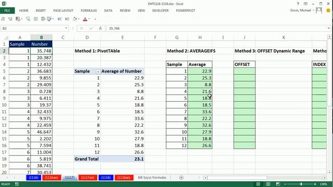Click the Insert Function fx icon
This screenshot has width=333, height=187.
pos(100,28)
